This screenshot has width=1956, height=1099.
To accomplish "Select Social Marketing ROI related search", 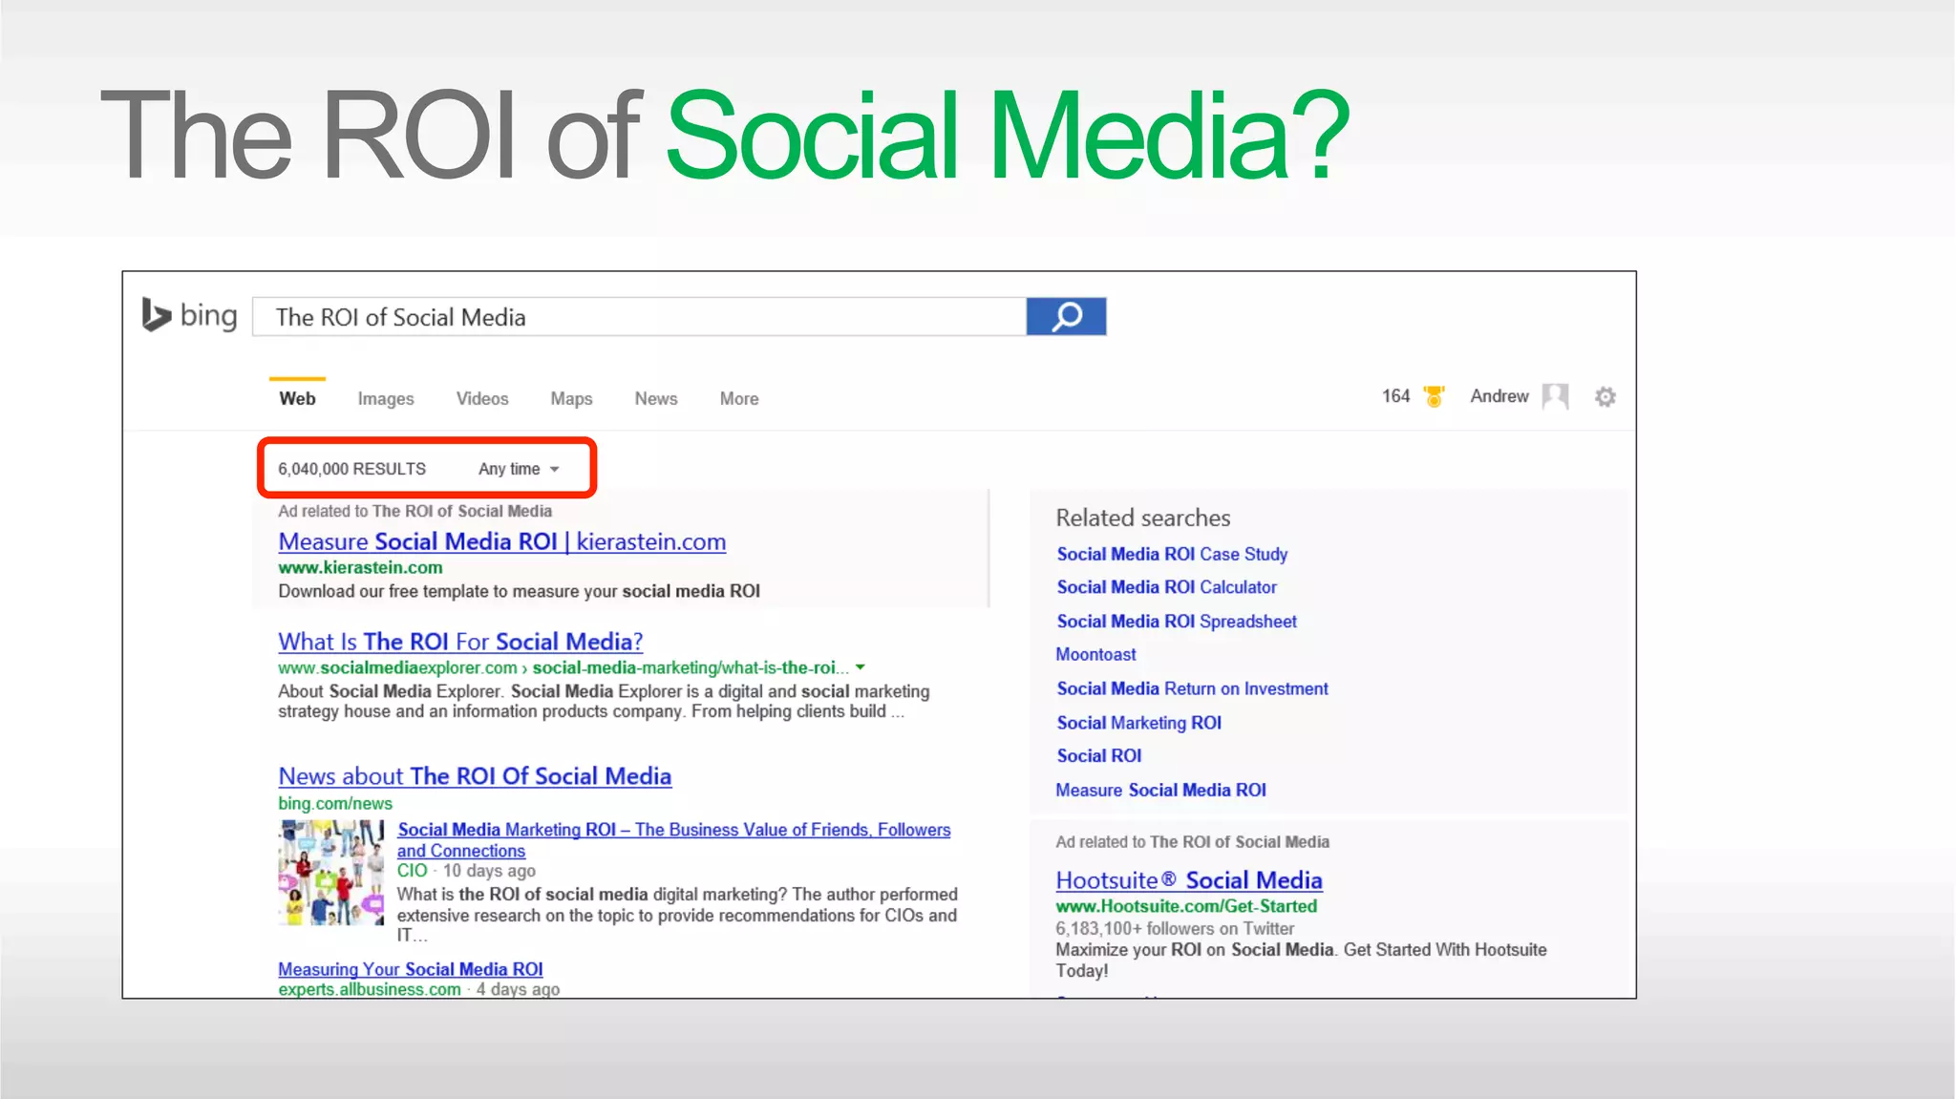I will (1138, 723).
